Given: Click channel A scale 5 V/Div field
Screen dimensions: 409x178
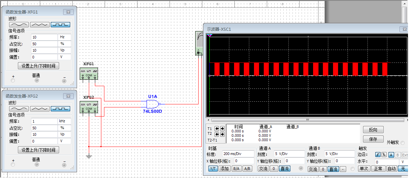Looking at the screenshot, I should (289, 154).
